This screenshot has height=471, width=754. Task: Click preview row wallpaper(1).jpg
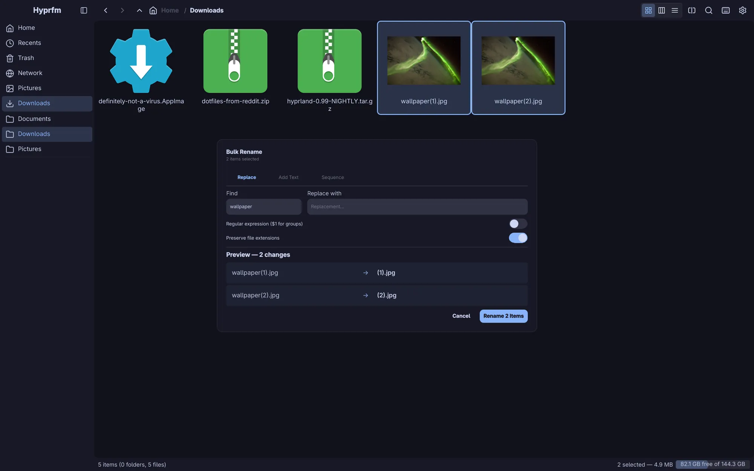(x=377, y=273)
